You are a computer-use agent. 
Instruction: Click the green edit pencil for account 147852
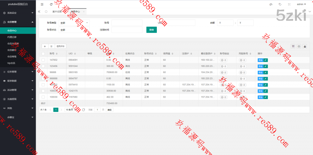[x=266, y=60]
